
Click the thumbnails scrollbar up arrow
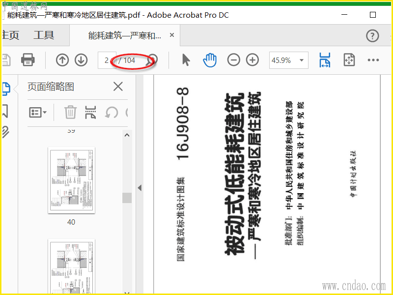coord(127,135)
